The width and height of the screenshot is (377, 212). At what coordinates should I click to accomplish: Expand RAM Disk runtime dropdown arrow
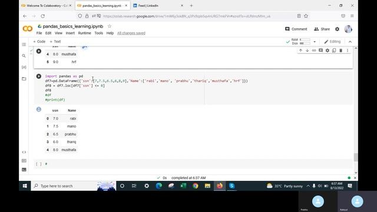coord(315,42)
